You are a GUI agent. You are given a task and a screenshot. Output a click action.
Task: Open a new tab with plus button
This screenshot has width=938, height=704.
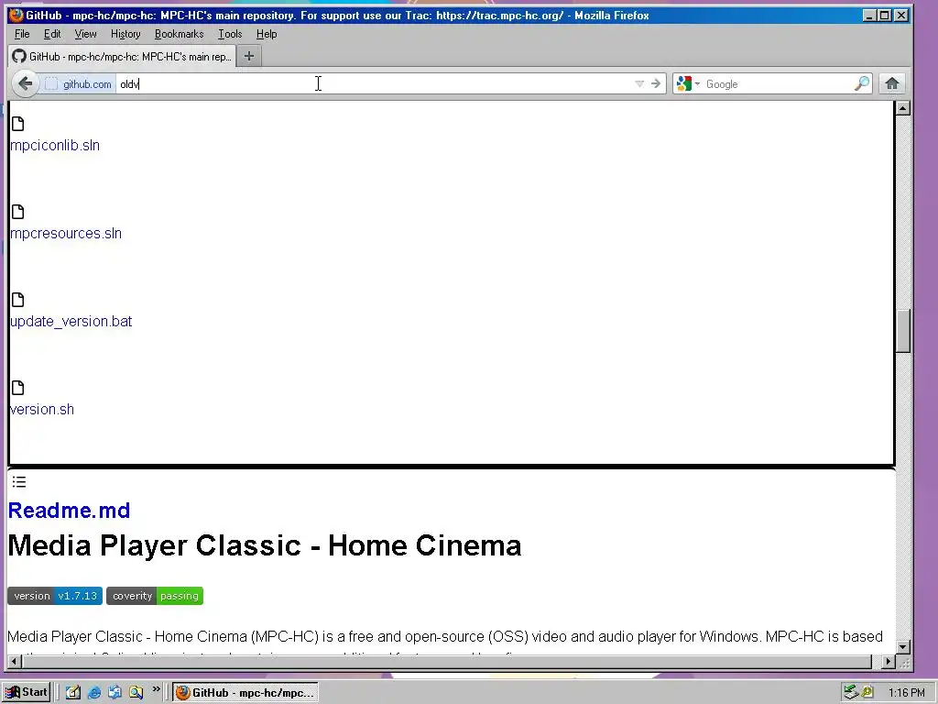click(249, 56)
